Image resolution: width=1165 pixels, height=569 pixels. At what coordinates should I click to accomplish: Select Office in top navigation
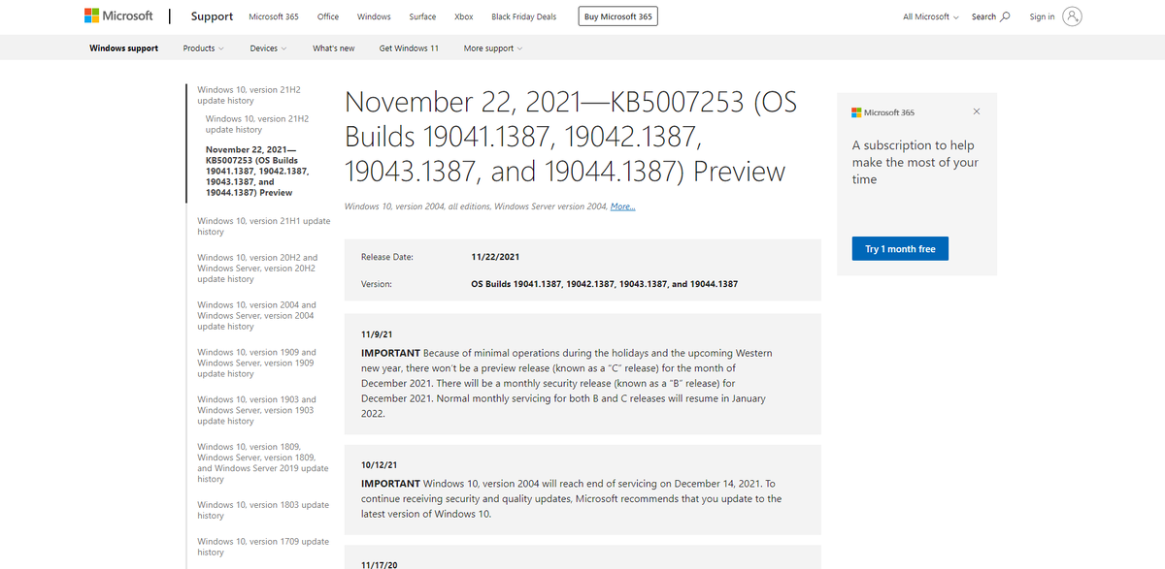click(328, 16)
